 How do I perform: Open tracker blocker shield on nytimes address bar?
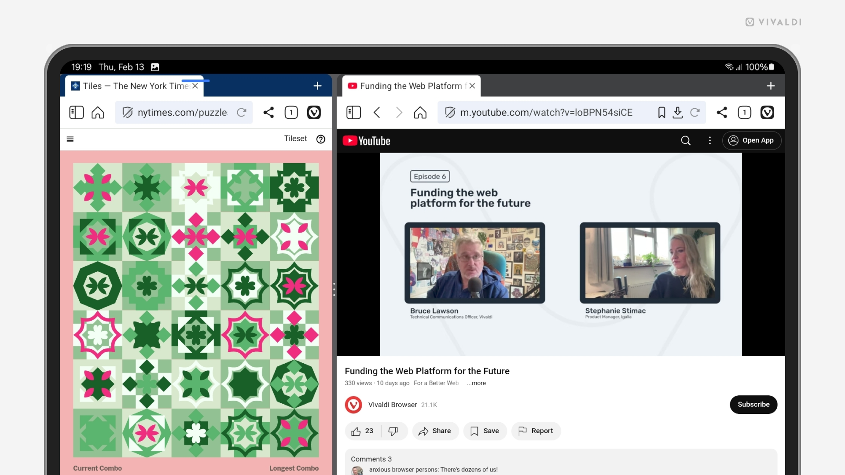pyautogui.click(x=128, y=113)
